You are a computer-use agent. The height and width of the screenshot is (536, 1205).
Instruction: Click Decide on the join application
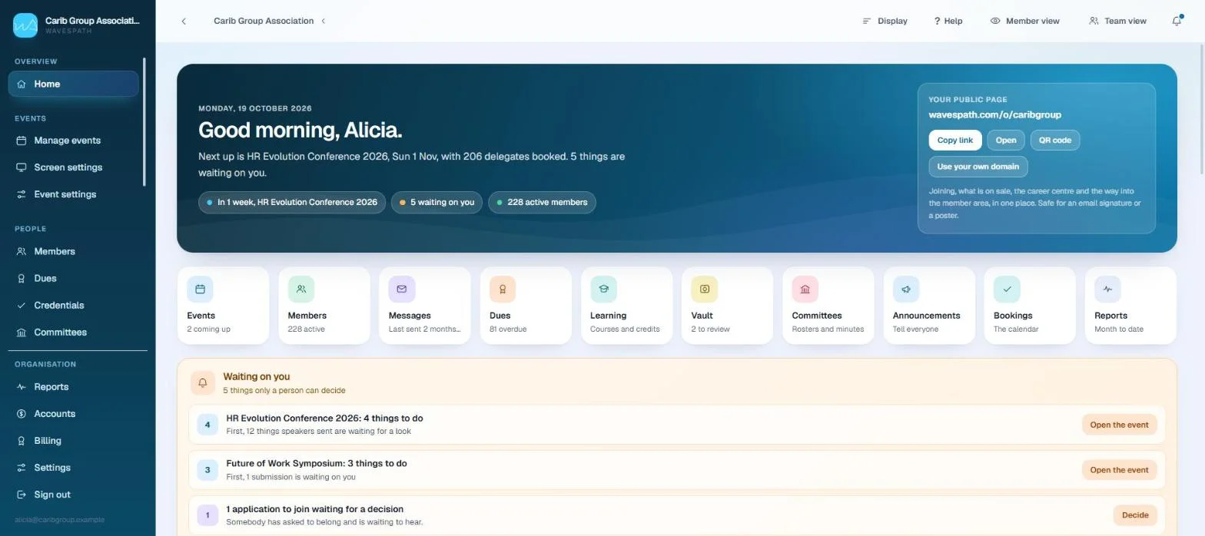click(1135, 515)
